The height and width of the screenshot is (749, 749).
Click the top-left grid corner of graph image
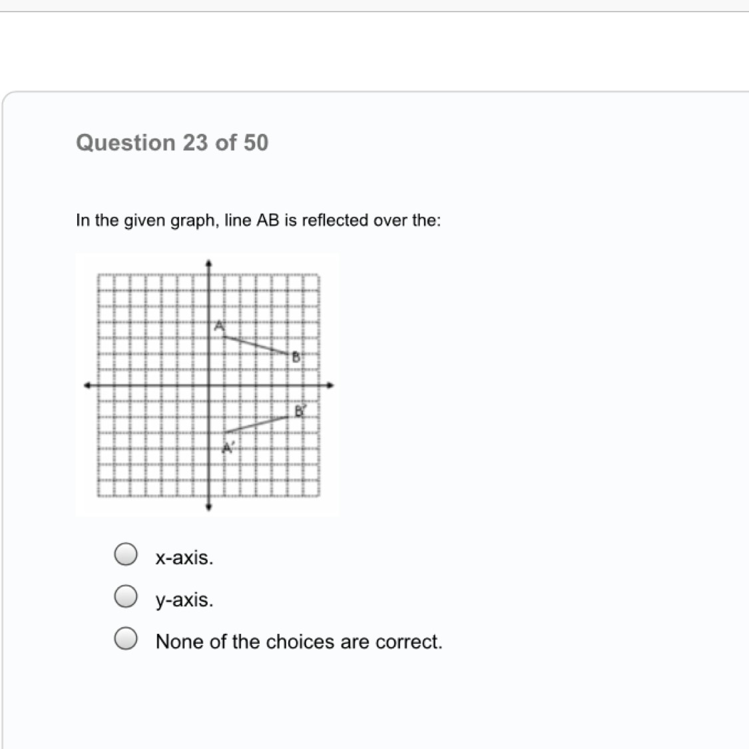(99, 275)
